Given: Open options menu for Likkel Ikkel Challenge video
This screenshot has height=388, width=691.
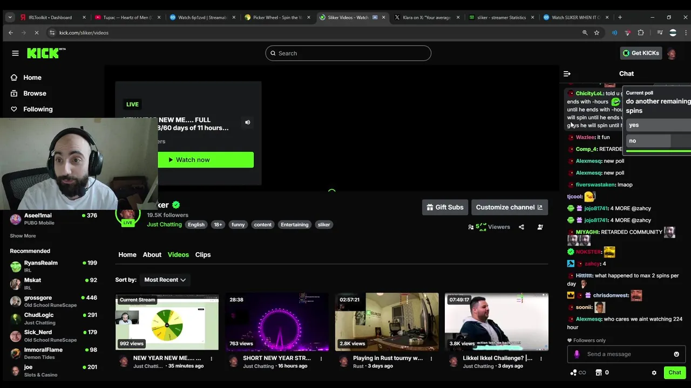Looking at the screenshot, I should point(541,358).
